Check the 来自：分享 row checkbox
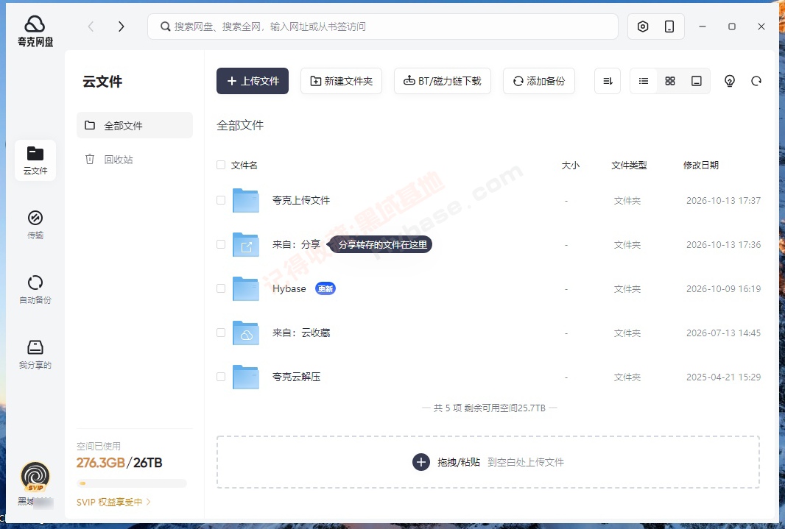785x529 pixels. point(221,244)
